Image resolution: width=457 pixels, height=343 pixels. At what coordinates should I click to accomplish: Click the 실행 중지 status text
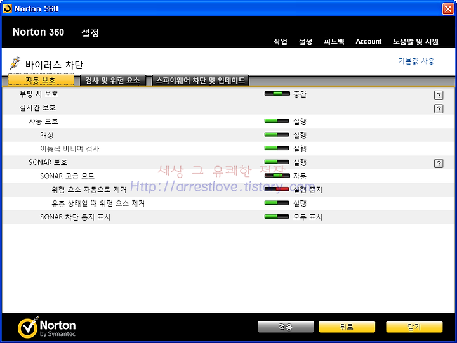(308, 190)
